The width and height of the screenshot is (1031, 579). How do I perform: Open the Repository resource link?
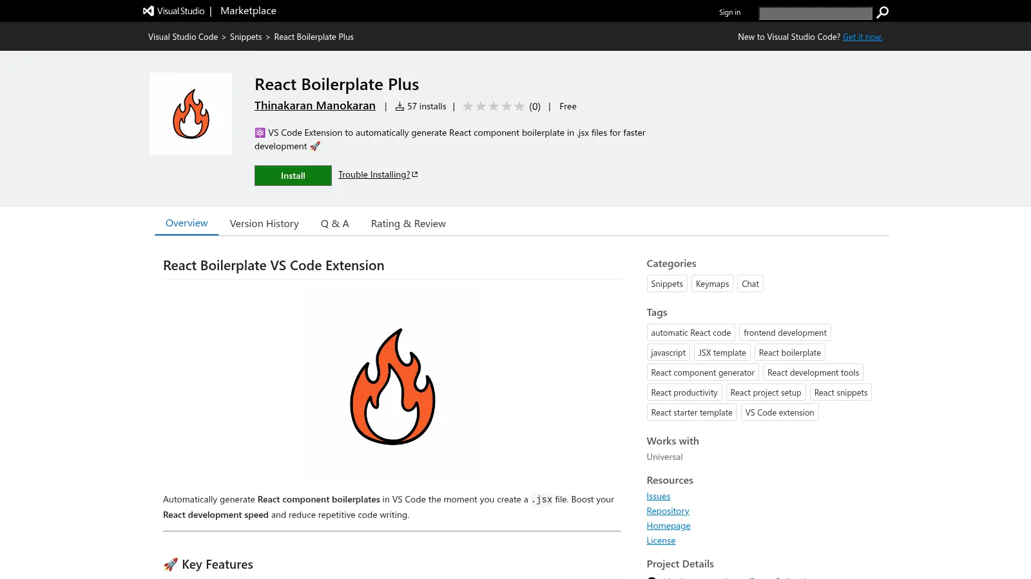(x=668, y=511)
